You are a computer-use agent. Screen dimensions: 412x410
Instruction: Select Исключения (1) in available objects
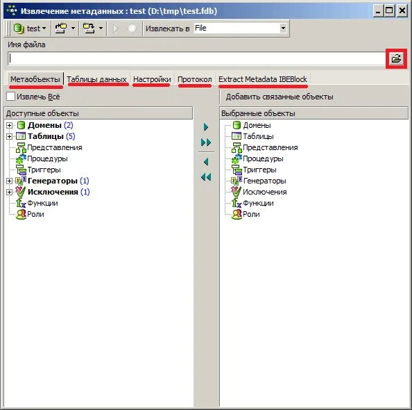click(x=58, y=192)
